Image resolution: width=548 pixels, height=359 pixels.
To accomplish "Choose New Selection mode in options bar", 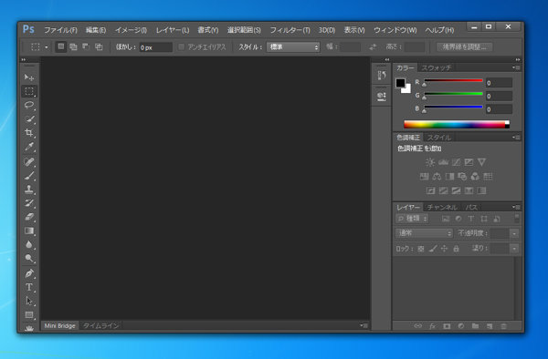I will pyautogui.click(x=61, y=46).
